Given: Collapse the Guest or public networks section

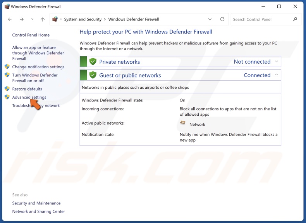Looking at the screenshot, I should click(276, 75).
